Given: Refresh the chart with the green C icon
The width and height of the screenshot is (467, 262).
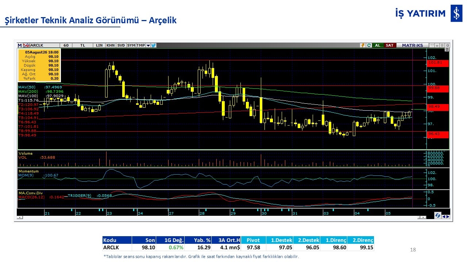Looking at the screenshot, I should [369, 45].
